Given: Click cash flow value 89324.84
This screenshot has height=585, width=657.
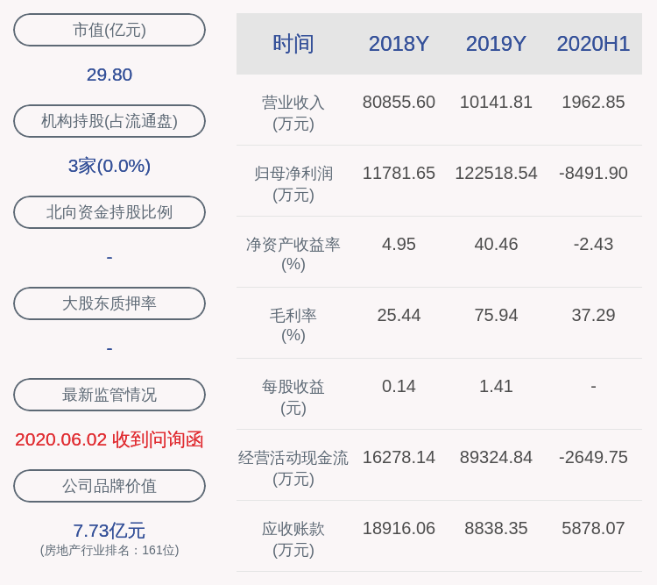Looking at the screenshot, I should 496,457.
